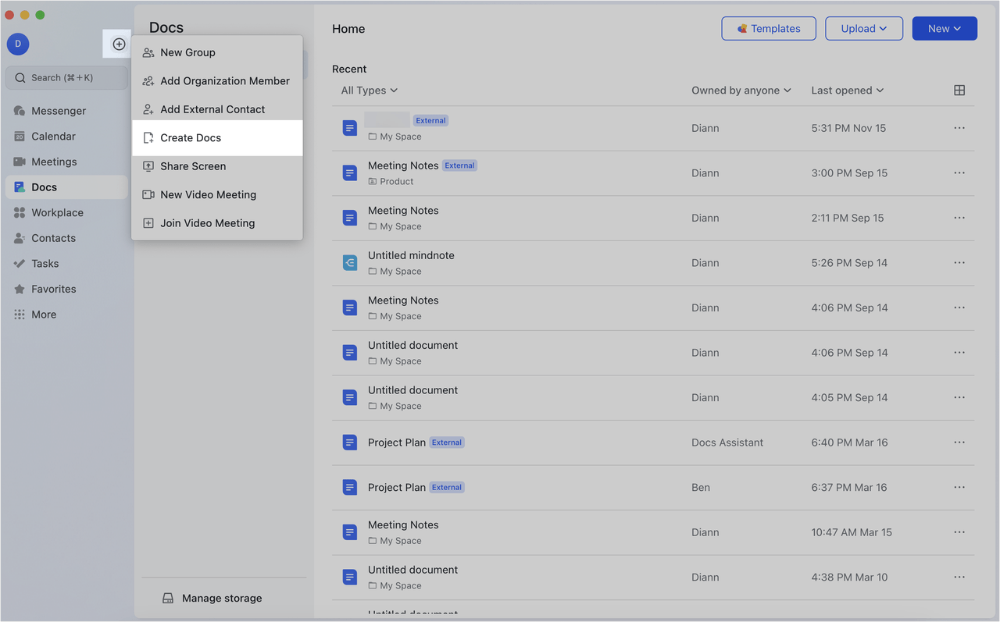The width and height of the screenshot is (1000, 622).
Task: Select Create Docs from the menu
Action: [190, 137]
